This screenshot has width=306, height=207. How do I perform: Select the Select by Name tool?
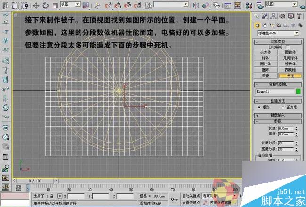click(6, 6)
